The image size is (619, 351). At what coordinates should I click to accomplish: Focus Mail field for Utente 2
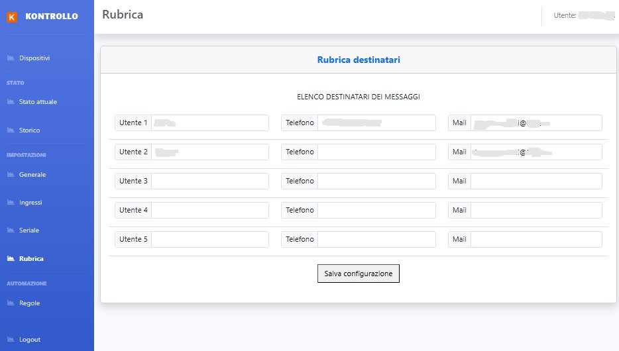[537, 152]
